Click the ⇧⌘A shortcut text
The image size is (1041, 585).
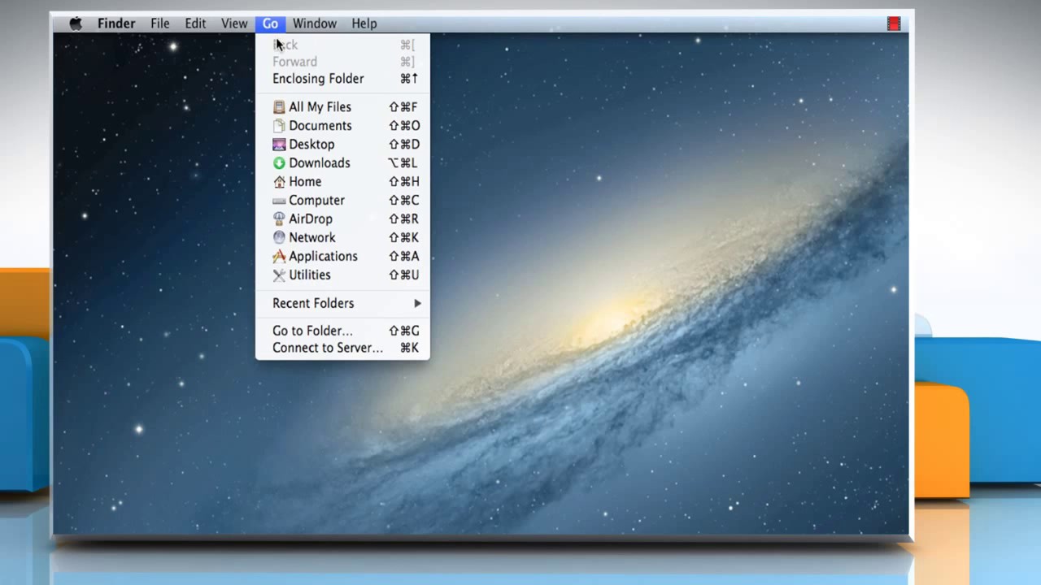404,257
